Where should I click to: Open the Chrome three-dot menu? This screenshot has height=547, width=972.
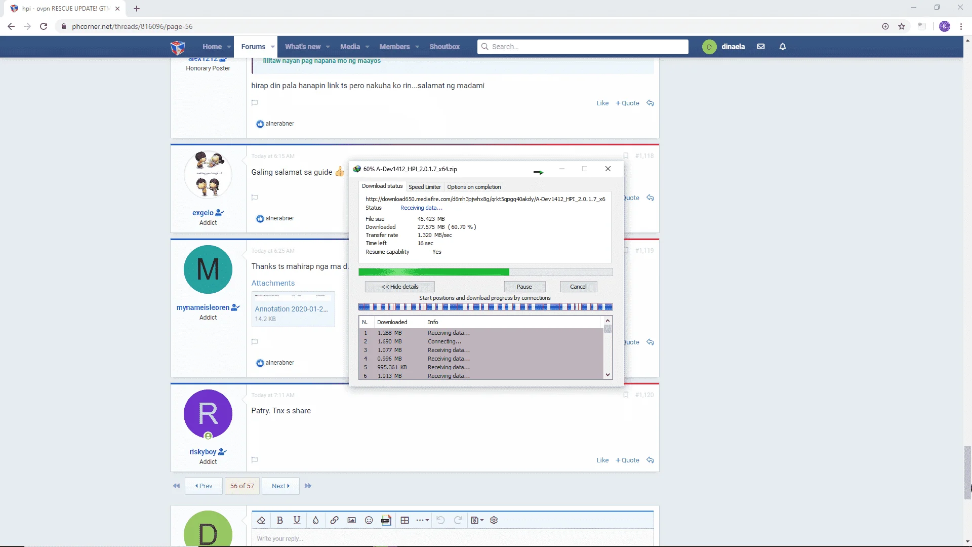tap(961, 26)
